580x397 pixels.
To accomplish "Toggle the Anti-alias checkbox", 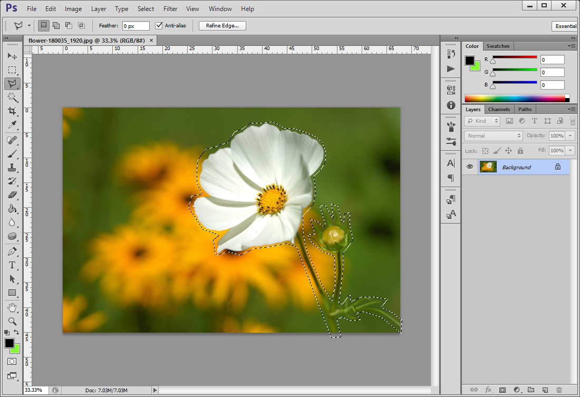I will pyautogui.click(x=159, y=25).
